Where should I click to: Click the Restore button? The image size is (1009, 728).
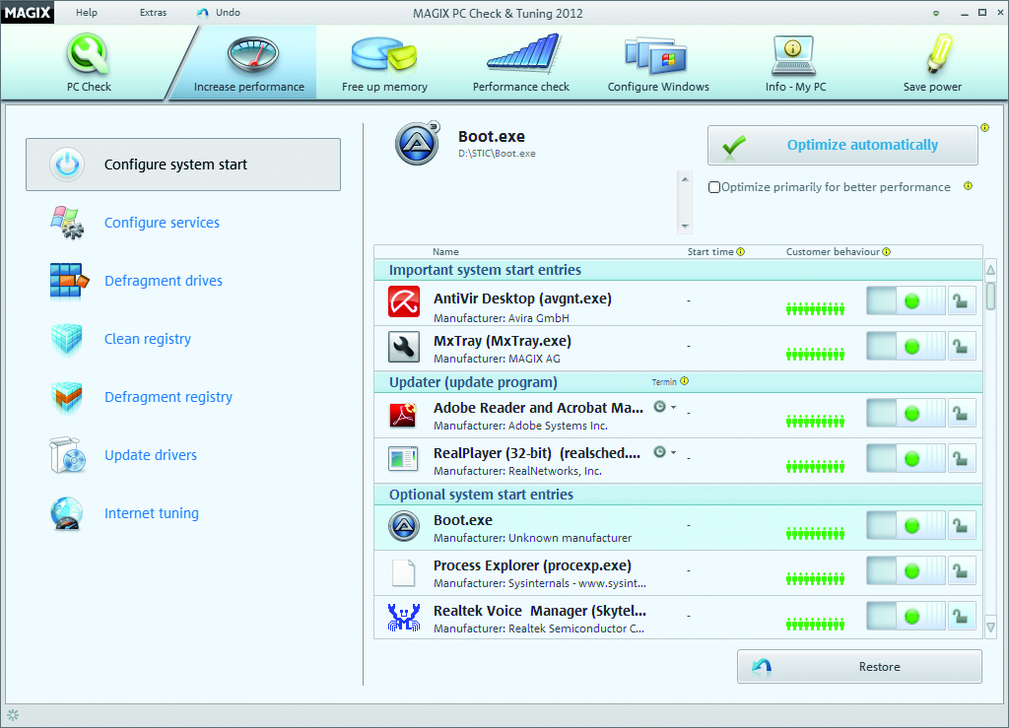(x=859, y=666)
